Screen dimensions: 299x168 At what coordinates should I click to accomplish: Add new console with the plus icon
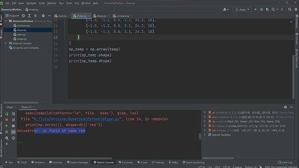pyautogui.click(x=7, y=144)
